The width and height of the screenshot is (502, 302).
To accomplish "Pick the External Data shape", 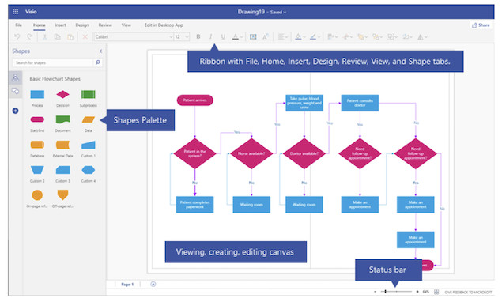I will tap(62, 145).
